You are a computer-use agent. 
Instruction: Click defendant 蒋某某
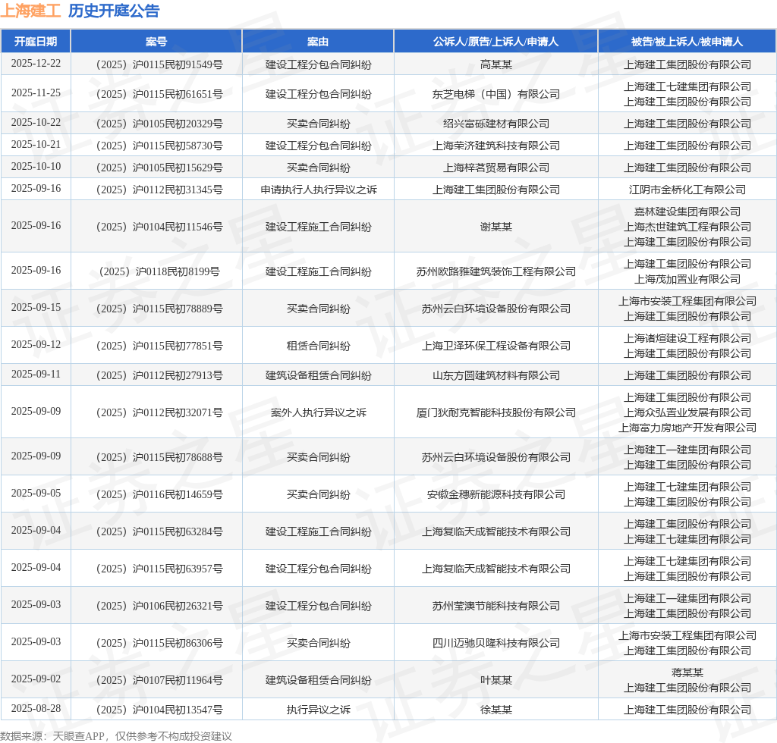[687, 672]
